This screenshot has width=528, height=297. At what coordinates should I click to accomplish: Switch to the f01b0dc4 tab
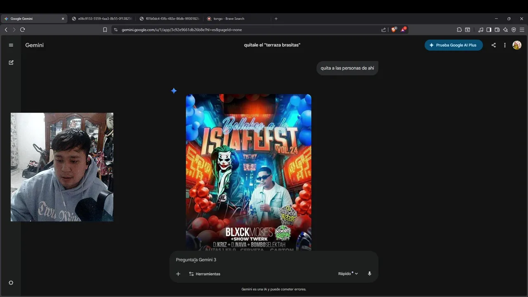point(170,19)
